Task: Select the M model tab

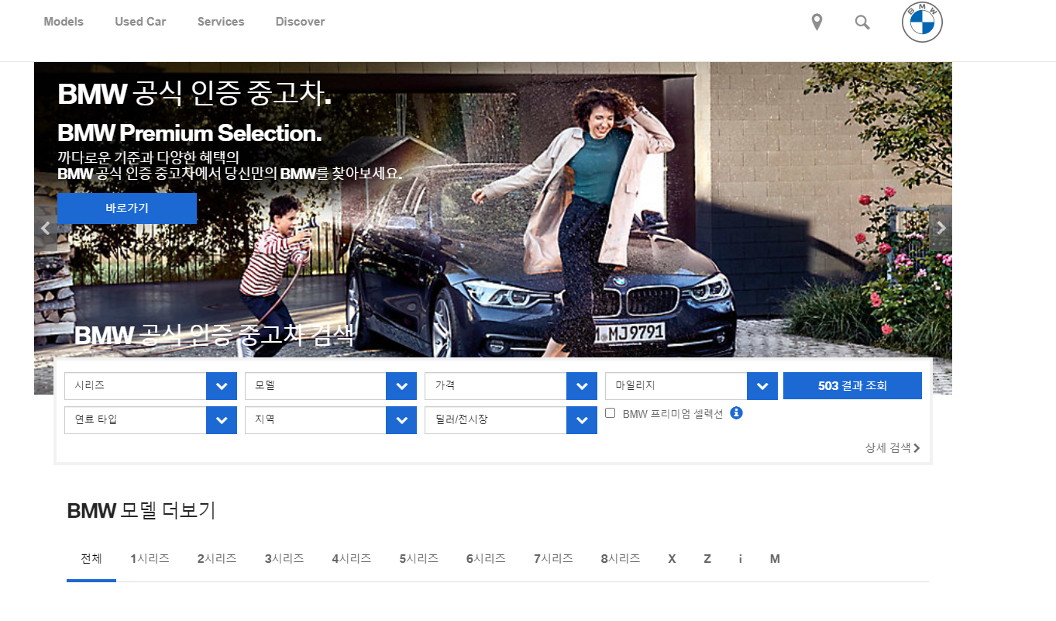Action: 775,559
